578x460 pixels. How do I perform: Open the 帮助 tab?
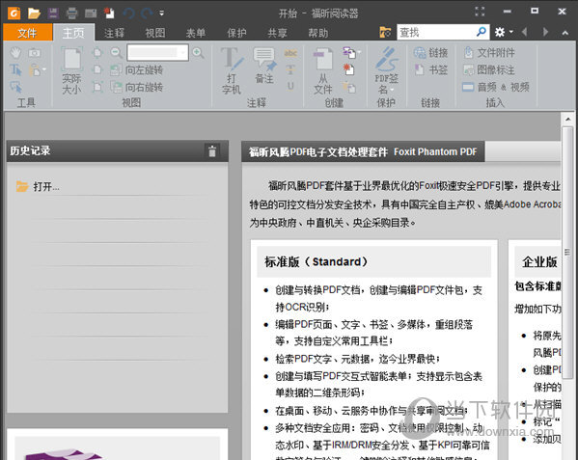[x=318, y=33]
